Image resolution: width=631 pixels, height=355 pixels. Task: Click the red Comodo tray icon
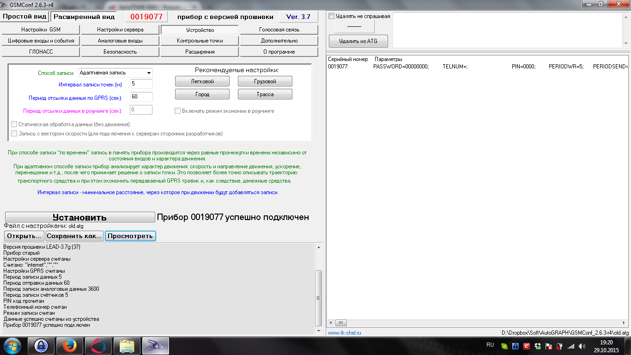click(x=526, y=346)
